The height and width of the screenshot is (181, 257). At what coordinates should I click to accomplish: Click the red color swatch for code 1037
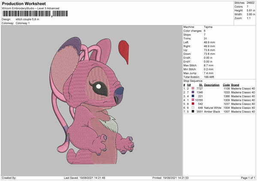point(193,104)
